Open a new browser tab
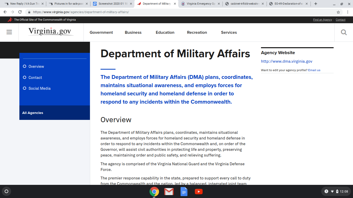This screenshot has height=198, width=353. tap(316, 4)
